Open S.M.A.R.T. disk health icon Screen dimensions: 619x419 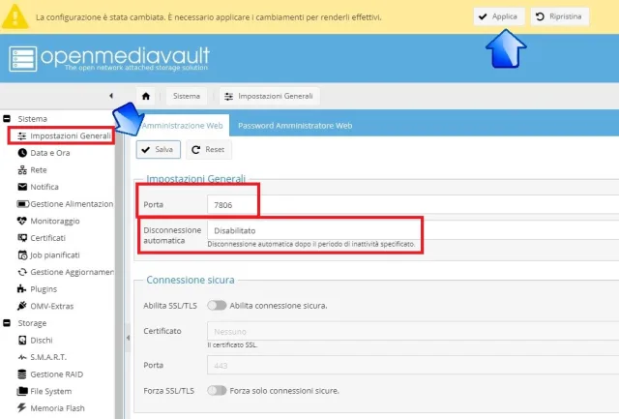pyautogui.click(x=22, y=357)
